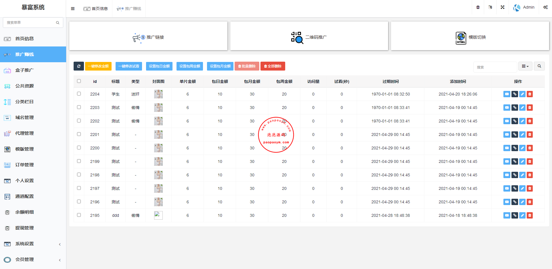552x269 pixels.
Task: Click the trash icon in top header
Action: click(x=478, y=7)
